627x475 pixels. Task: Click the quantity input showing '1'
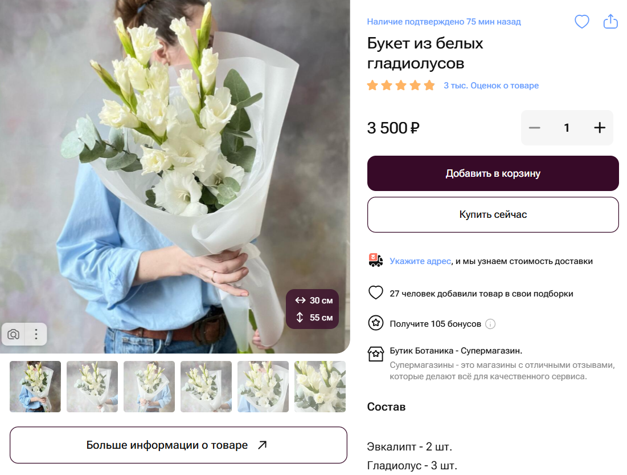pos(567,128)
